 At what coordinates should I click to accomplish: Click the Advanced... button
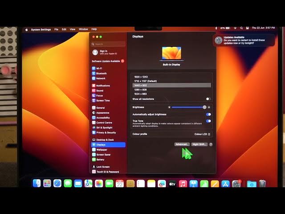[x=182, y=144]
